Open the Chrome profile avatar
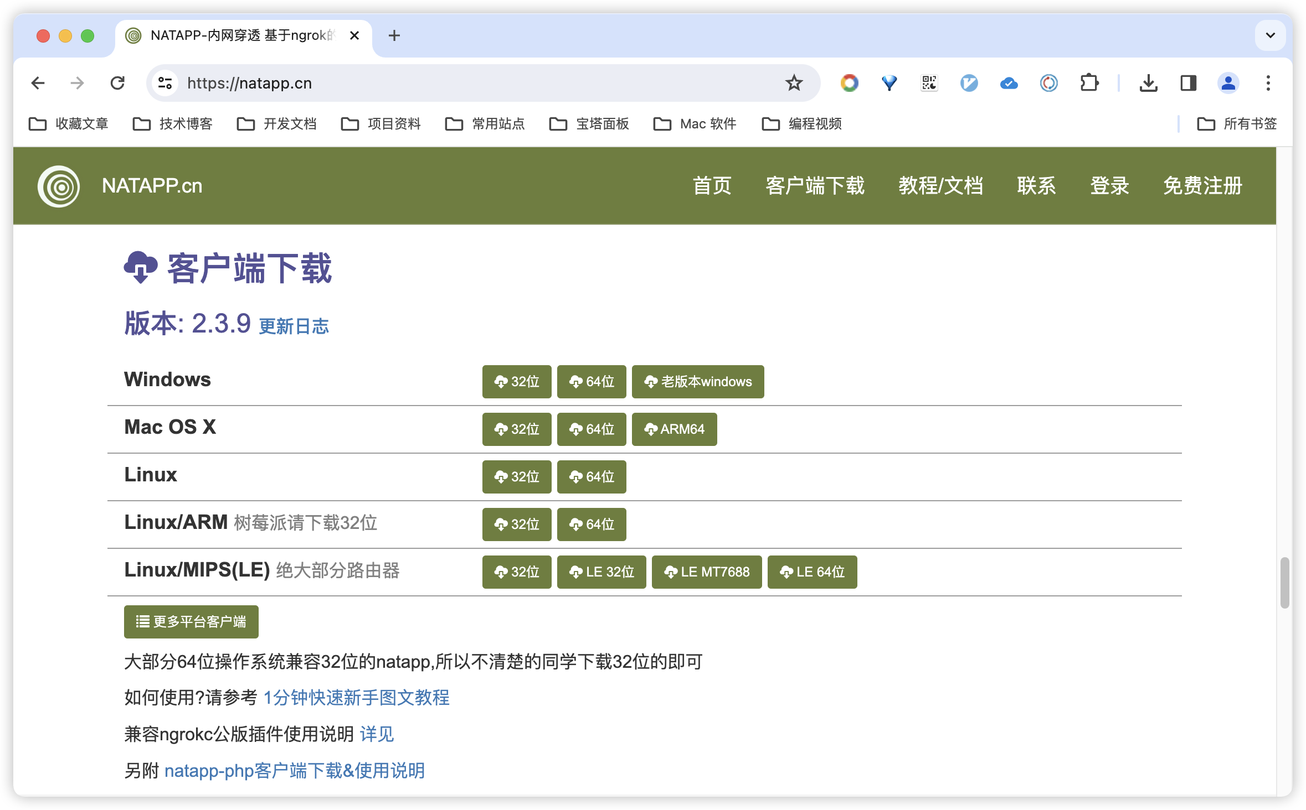1306x810 pixels. point(1228,83)
